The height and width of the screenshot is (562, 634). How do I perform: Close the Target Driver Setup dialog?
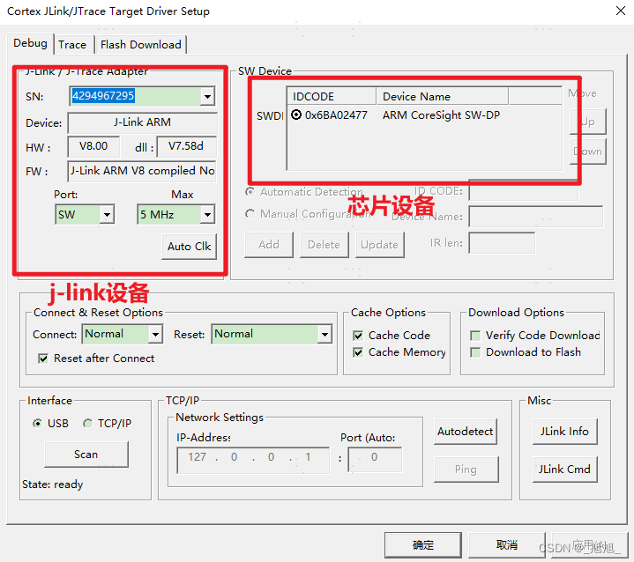click(621, 11)
